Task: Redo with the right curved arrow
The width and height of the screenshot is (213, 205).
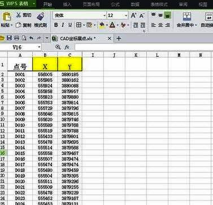Action: coord(39,38)
